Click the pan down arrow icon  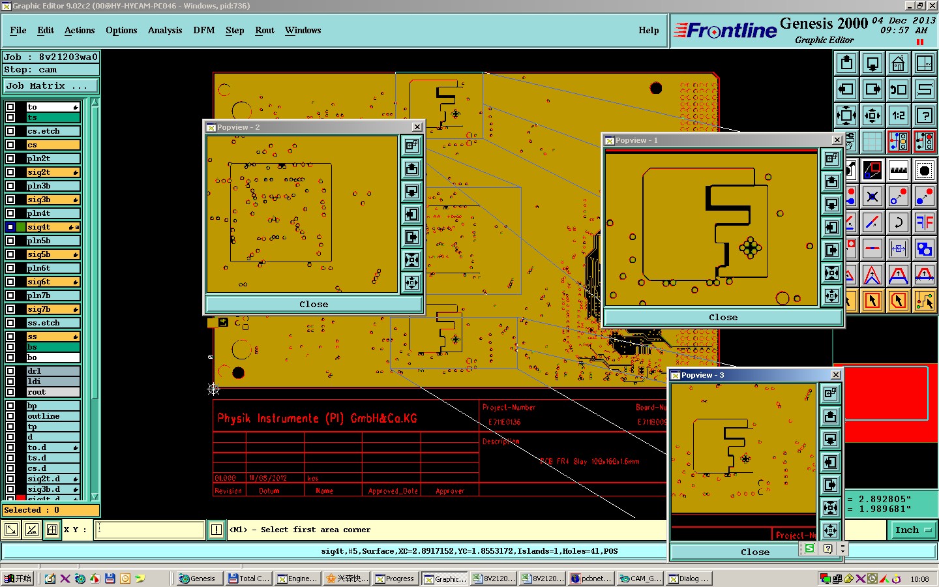[872, 63]
